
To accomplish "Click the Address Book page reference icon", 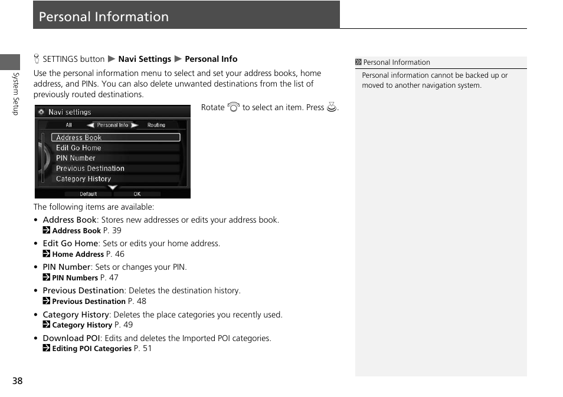I will tap(45, 230).
